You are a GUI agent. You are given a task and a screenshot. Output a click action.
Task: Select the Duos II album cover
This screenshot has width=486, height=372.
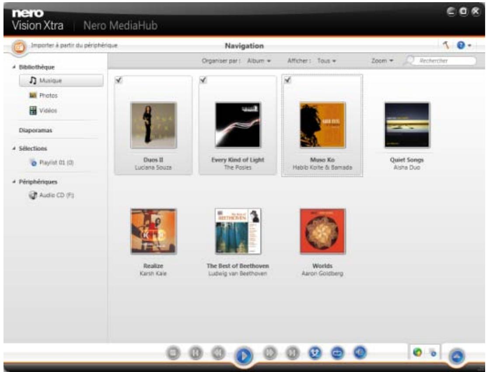(x=153, y=125)
